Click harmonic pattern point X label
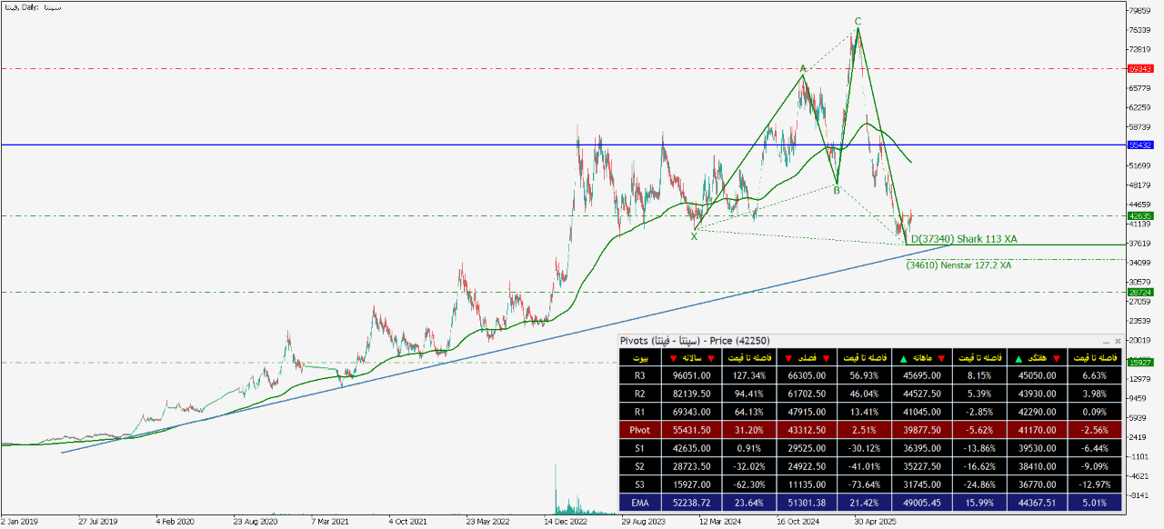 tap(694, 235)
